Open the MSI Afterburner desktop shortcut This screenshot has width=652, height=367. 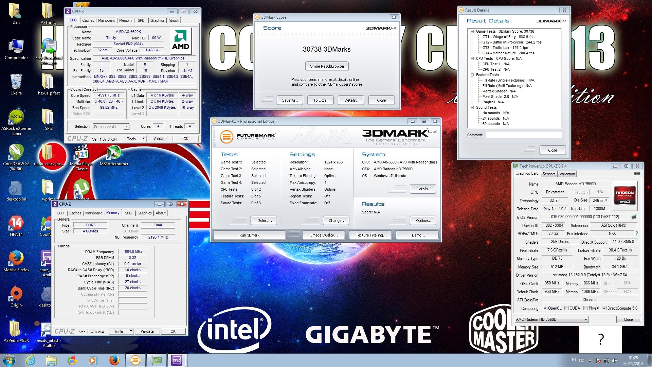pyautogui.click(x=114, y=156)
